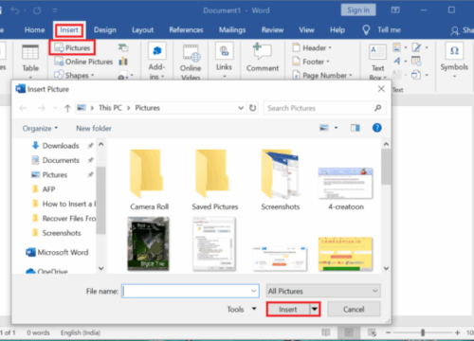Refresh the Pictures folder listing
This screenshot has width=474, height=341.
(x=252, y=108)
